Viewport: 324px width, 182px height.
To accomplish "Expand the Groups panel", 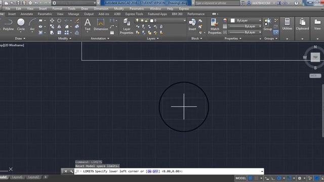I will (x=271, y=38).
